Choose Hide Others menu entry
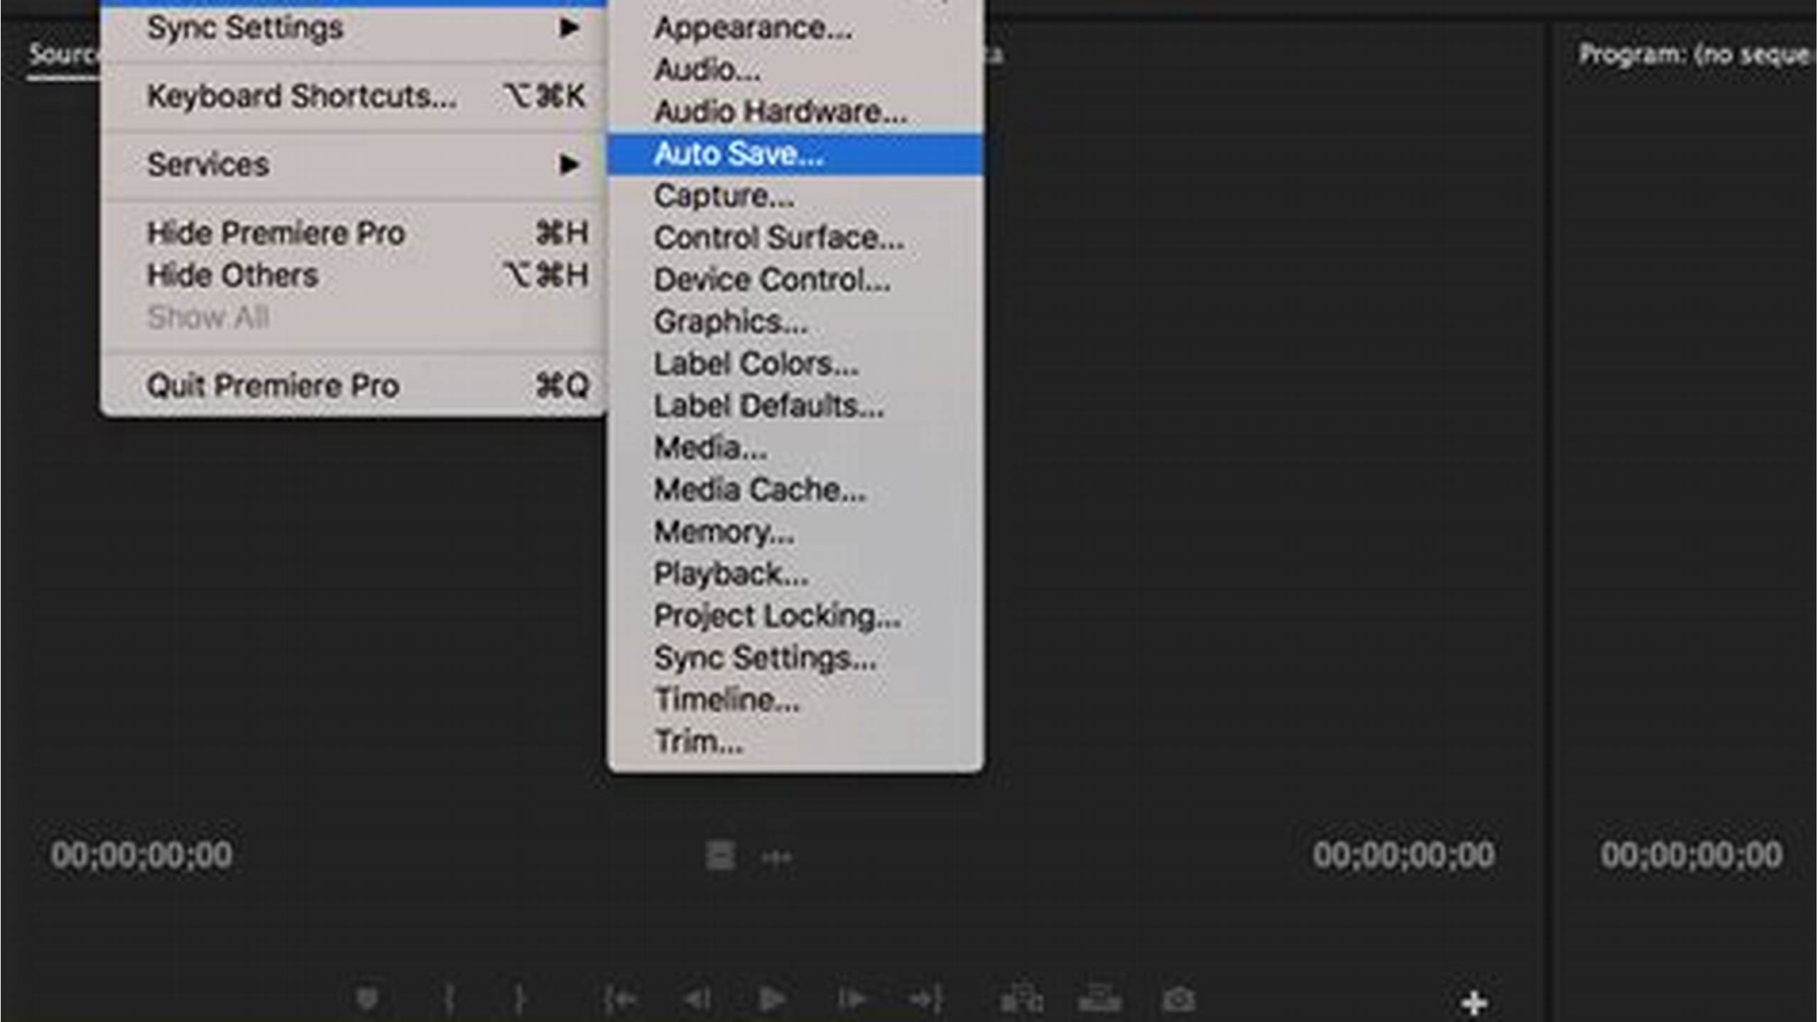Image resolution: width=1818 pixels, height=1022 pixels. 354,275
